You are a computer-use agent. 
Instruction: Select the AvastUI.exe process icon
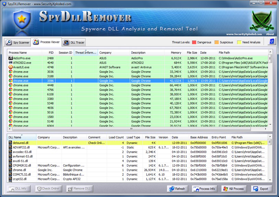click(11, 67)
